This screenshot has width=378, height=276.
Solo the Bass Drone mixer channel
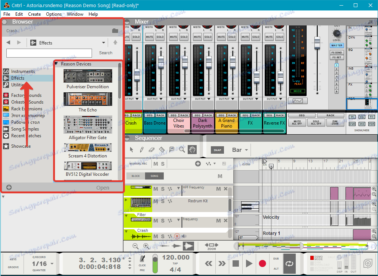[x=160, y=37]
